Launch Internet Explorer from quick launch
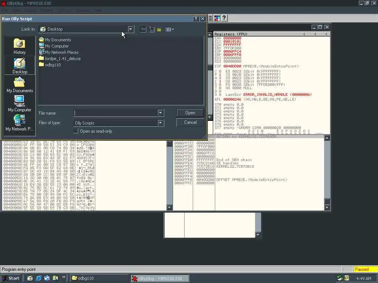Viewport: 378px width, 283px height. [38, 278]
